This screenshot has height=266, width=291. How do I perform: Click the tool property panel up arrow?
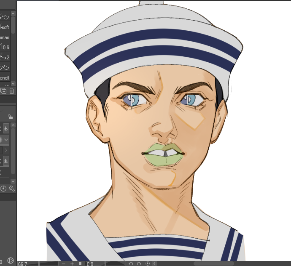click(x=13, y=125)
